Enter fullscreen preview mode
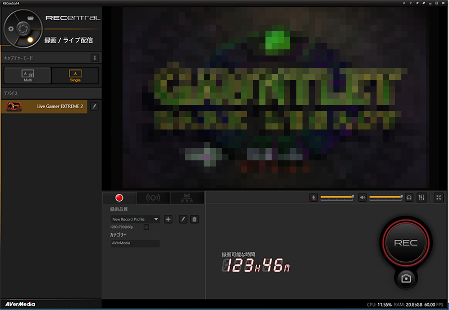This screenshot has width=449, height=310. (x=439, y=197)
